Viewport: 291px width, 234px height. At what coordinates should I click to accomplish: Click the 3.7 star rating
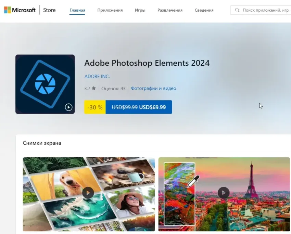[x=90, y=89]
